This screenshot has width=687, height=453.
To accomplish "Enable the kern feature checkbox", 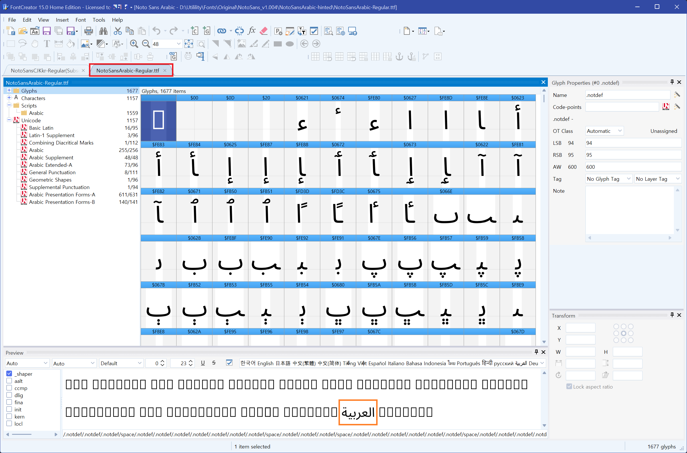I will click(9, 416).
